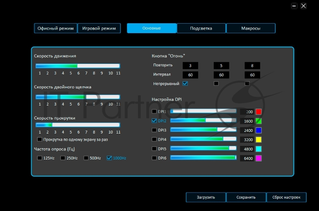Click the Загрузить button
The height and width of the screenshot is (211, 319).
click(x=206, y=197)
